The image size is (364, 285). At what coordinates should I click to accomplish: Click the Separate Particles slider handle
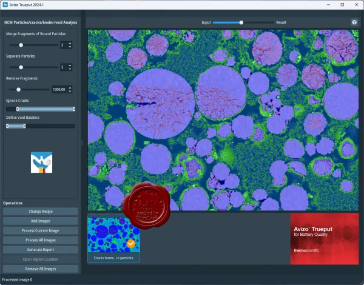click(21, 67)
